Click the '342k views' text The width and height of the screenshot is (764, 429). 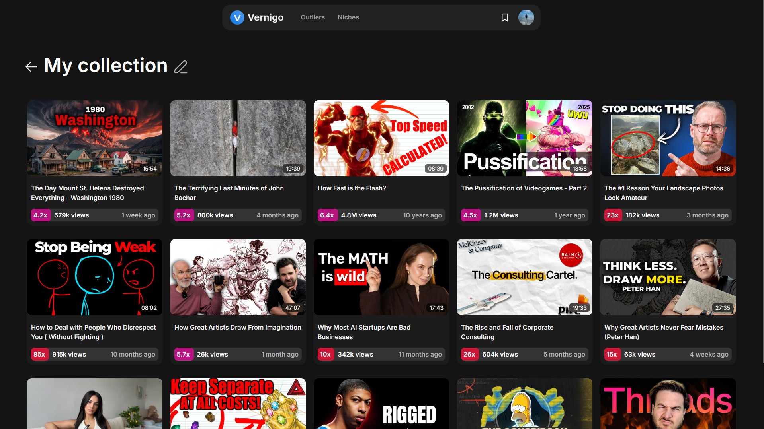tap(356, 354)
